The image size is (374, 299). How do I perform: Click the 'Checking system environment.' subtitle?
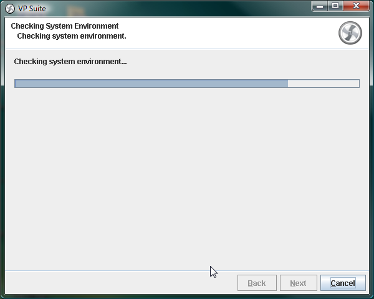tap(72, 36)
